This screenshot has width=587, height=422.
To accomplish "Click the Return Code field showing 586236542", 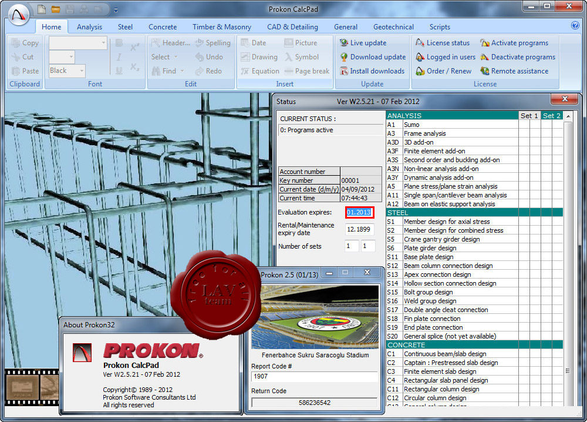I will point(315,403).
